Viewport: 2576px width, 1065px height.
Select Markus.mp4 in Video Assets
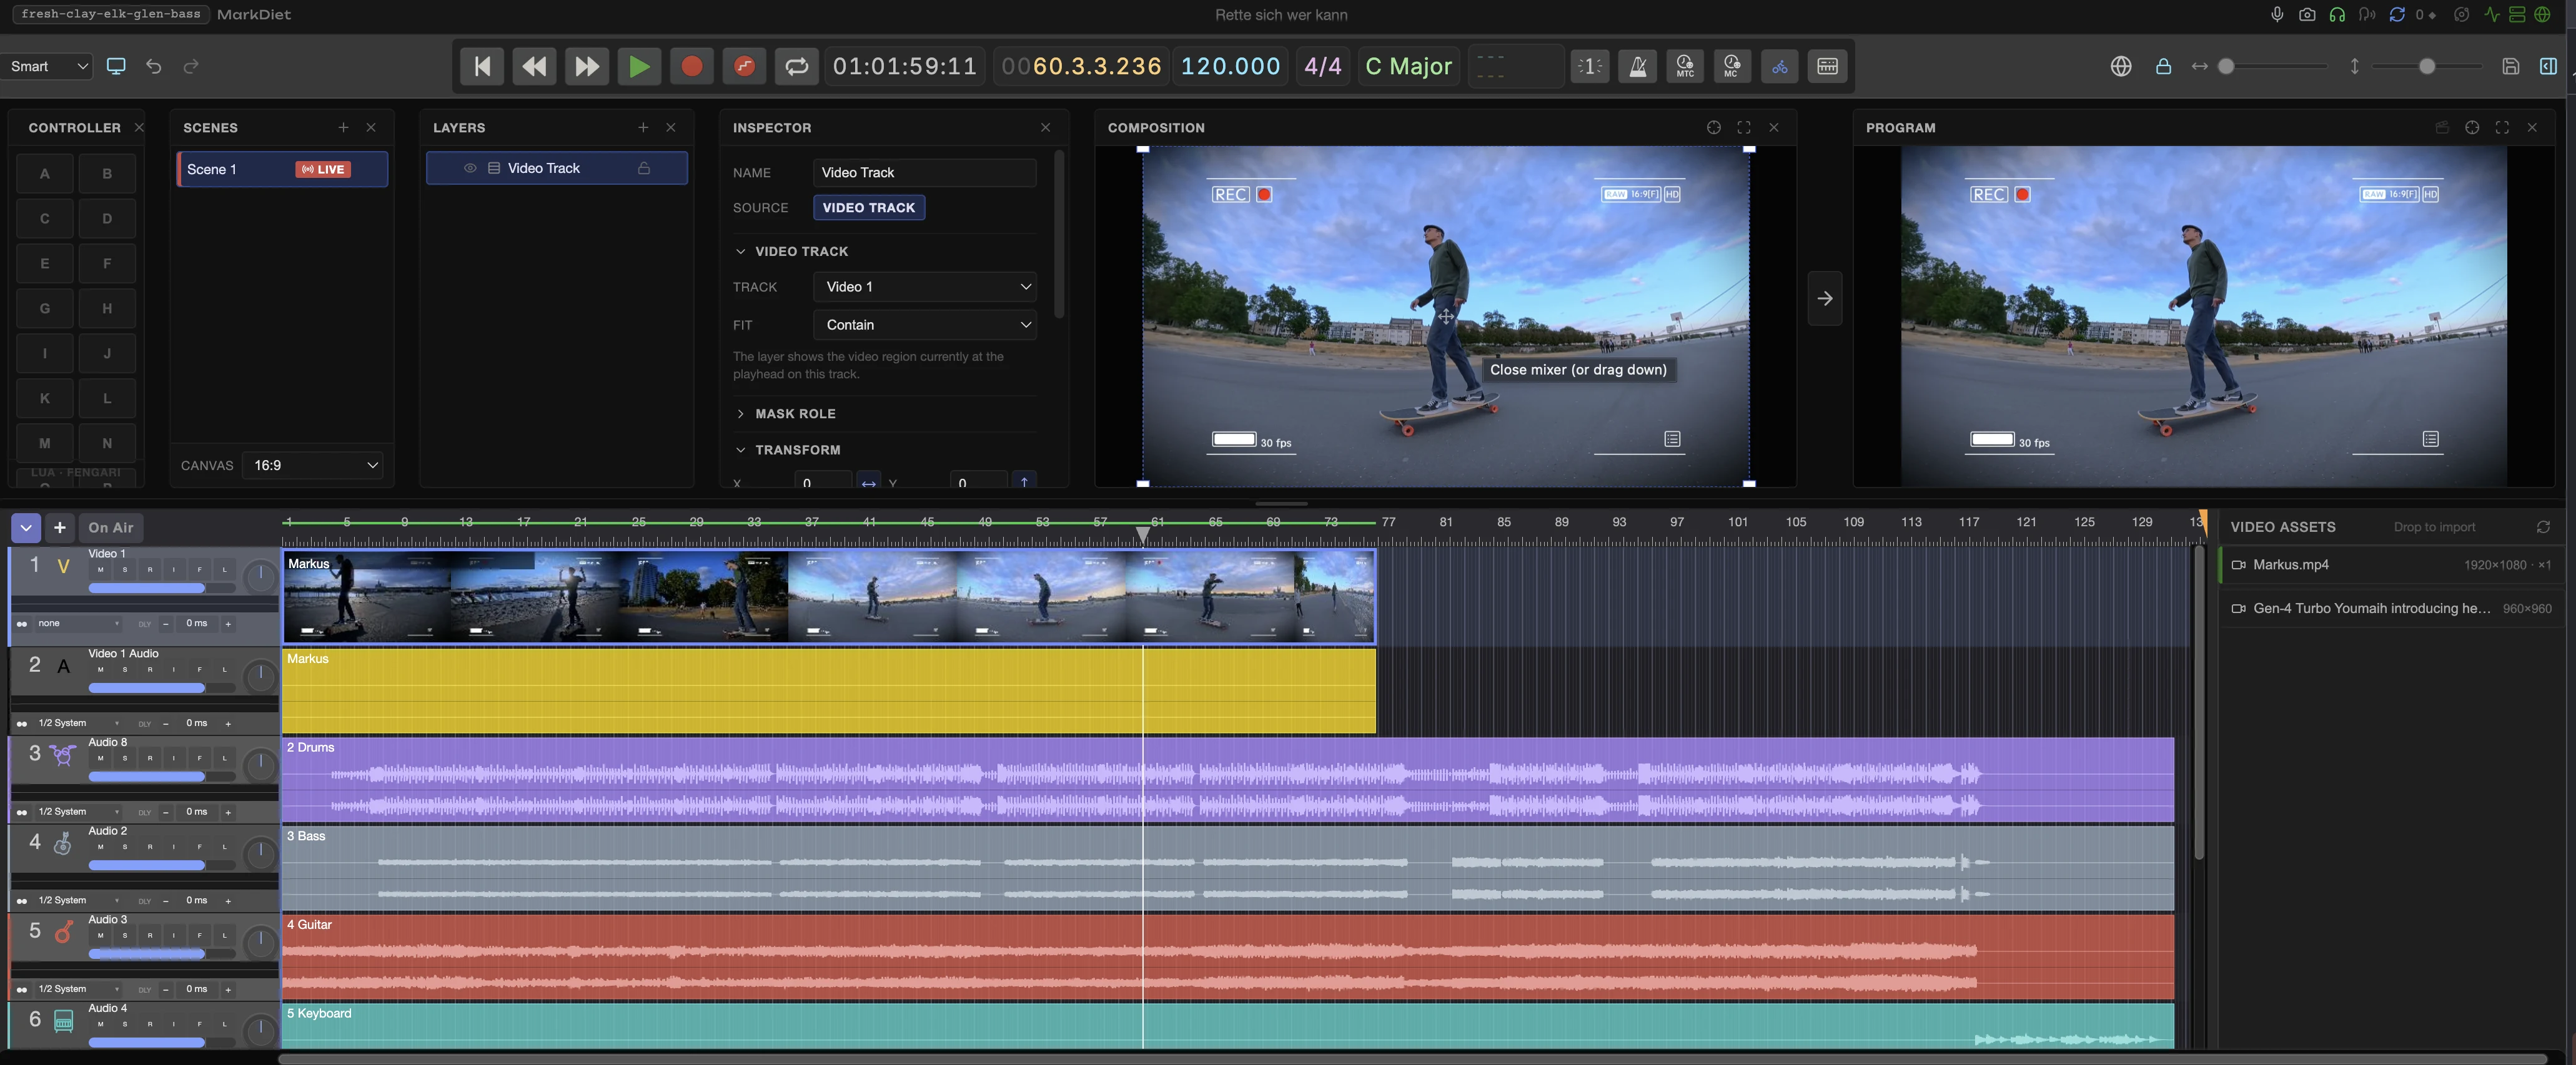(2390, 564)
